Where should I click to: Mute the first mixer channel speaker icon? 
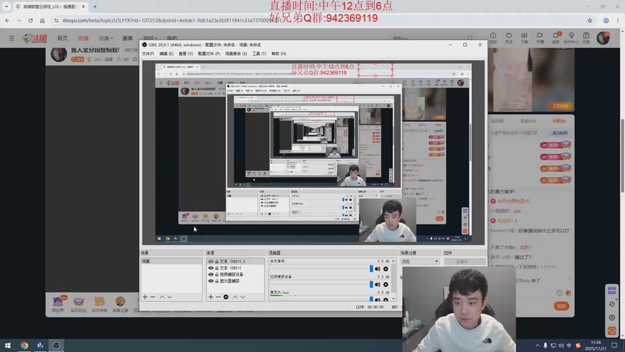click(x=377, y=269)
